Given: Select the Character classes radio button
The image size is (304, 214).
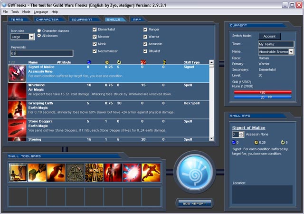Looking at the screenshot, I should pyautogui.click(x=39, y=31).
